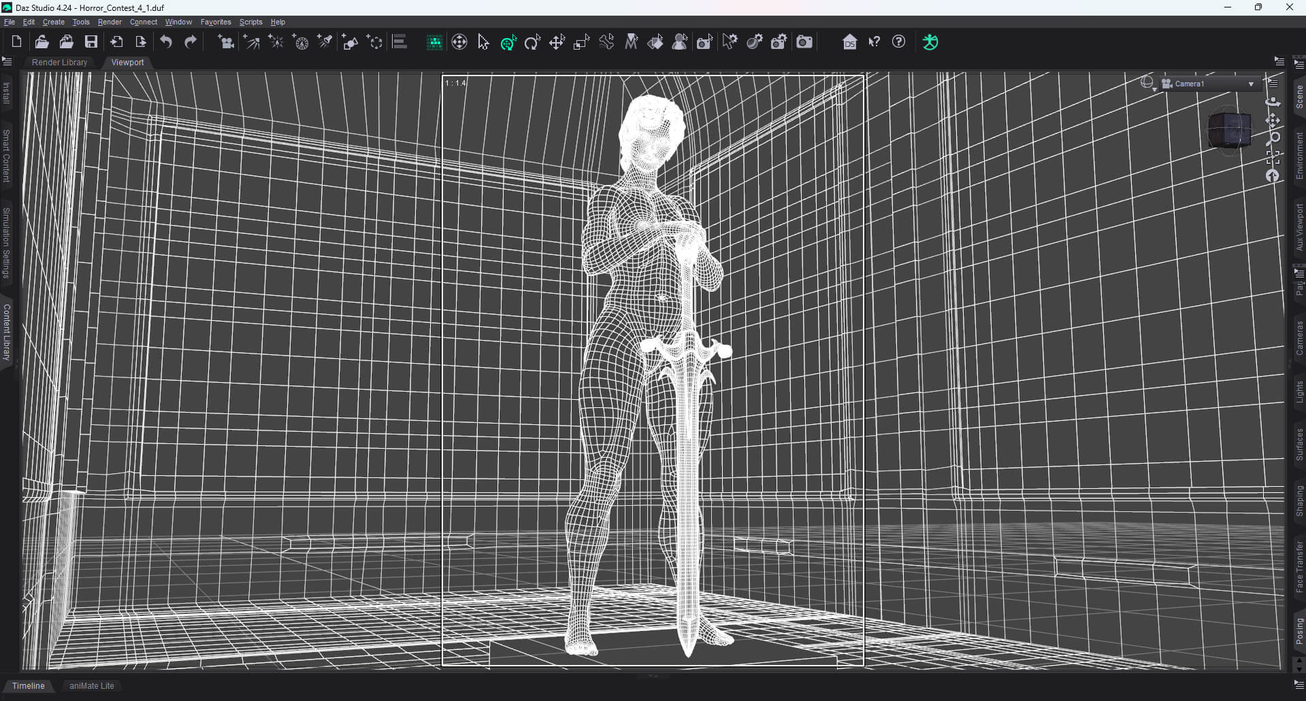Switch to the Render Library tab
1306x701 pixels.
pyautogui.click(x=60, y=62)
